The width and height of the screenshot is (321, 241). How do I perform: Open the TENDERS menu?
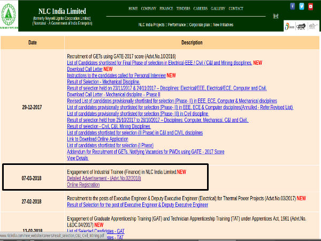pyautogui.click(x=183, y=9)
